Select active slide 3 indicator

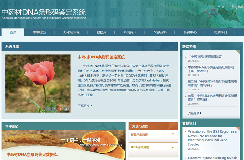pyautogui.click(x=60, y=109)
